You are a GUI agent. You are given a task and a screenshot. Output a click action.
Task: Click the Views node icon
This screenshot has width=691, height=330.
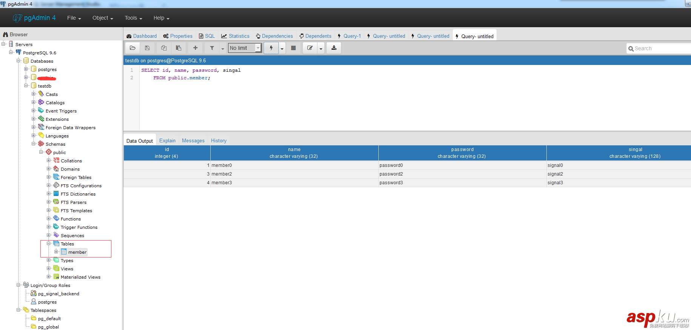56,268
